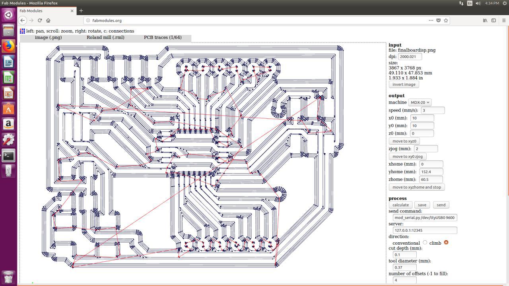The image size is (509, 286).
Task: Go to the browser home page
Action: click(x=48, y=20)
